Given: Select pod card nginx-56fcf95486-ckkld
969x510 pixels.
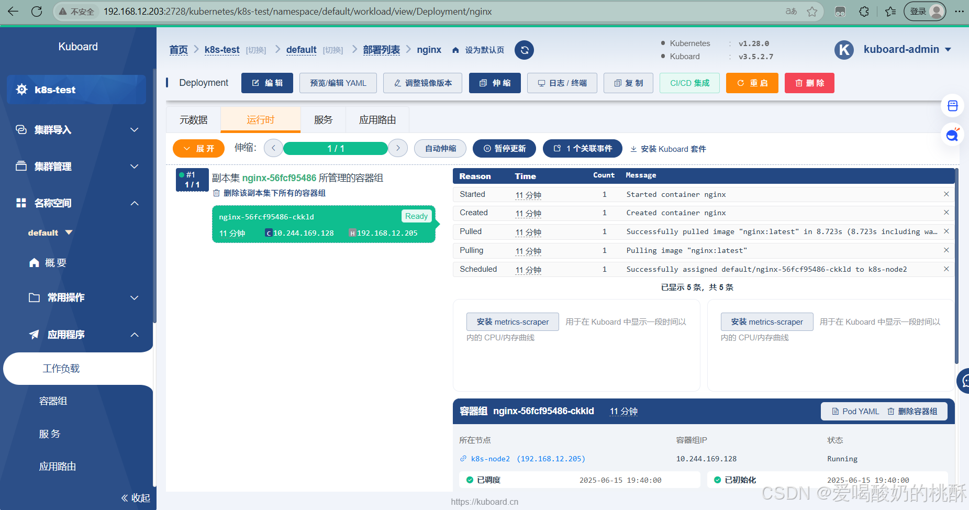Looking at the screenshot, I should tap(324, 224).
